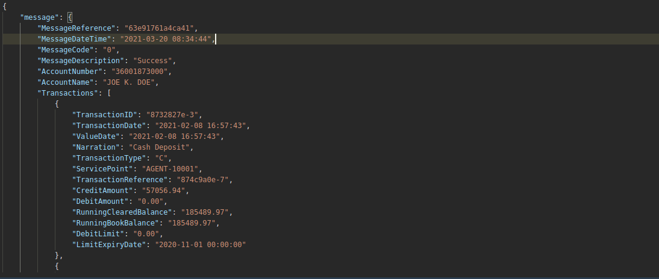
Task: Click the "LimitExpiryDate" key
Action: coord(108,245)
